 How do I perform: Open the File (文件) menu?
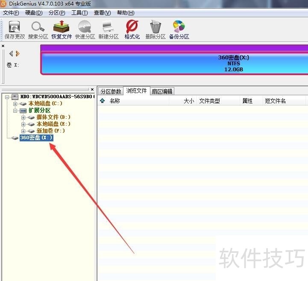pyautogui.click(x=11, y=13)
